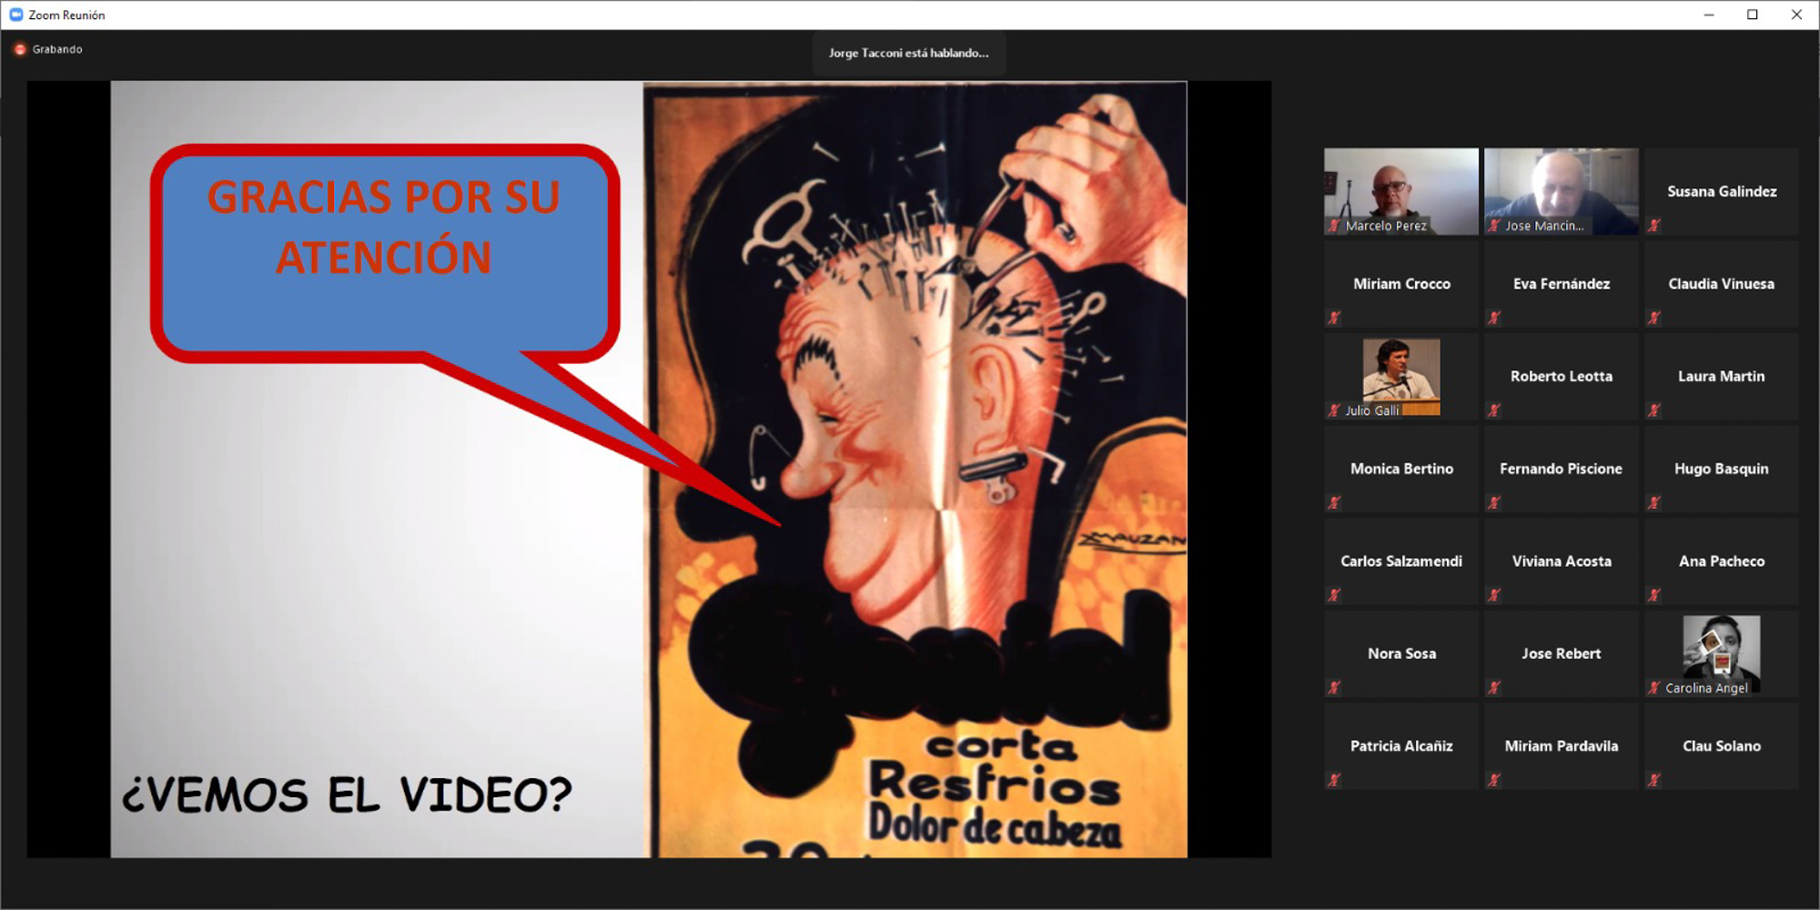The width and height of the screenshot is (1820, 910).
Task: Select the Clau Solano participant name
Action: point(1722,746)
